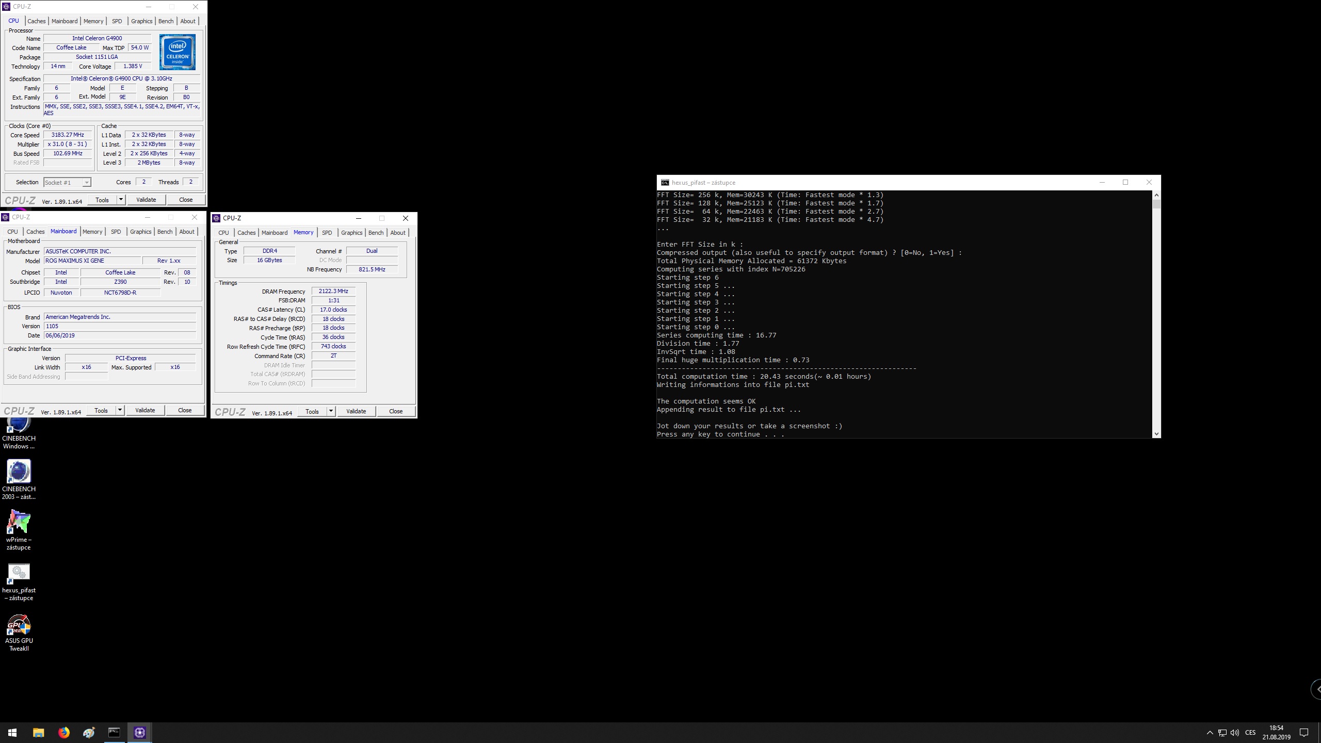Image resolution: width=1321 pixels, height=743 pixels.
Task: Click Close button in Mainboard CPU-Z window
Action: point(185,410)
